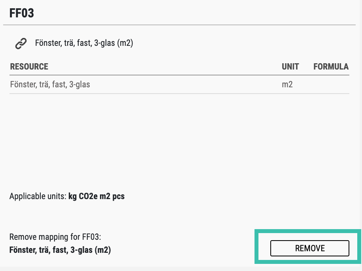Click the REMOVE button
Viewport: 362px width, 271px height.
(309, 248)
